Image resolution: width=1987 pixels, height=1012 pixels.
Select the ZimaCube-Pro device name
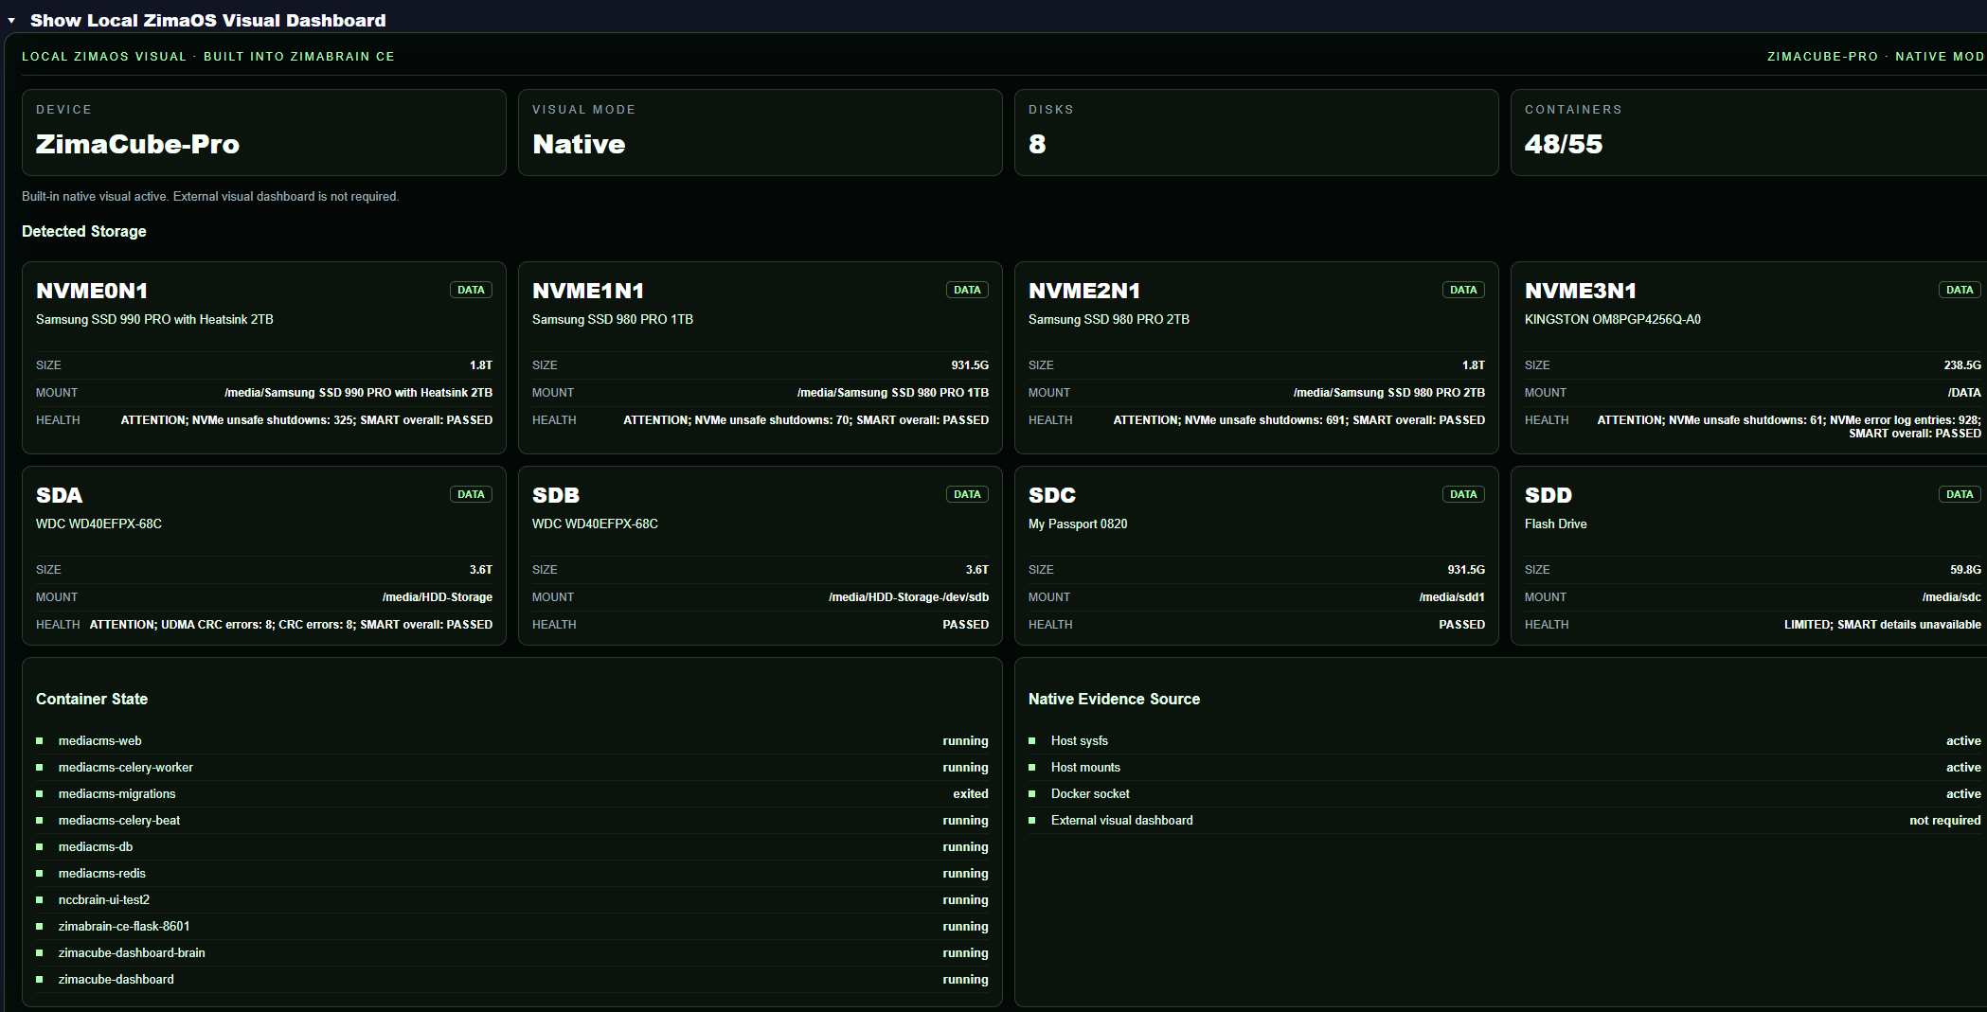[137, 144]
